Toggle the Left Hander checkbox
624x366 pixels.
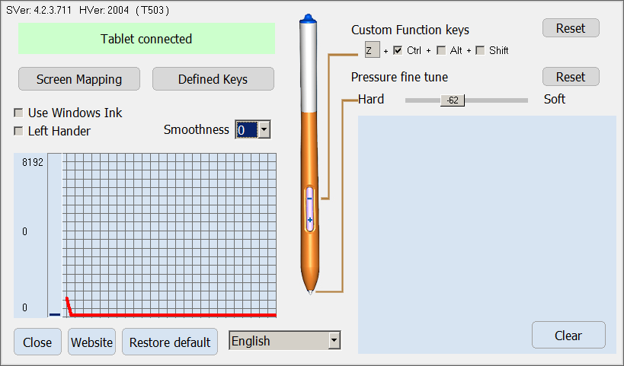(x=18, y=131)
